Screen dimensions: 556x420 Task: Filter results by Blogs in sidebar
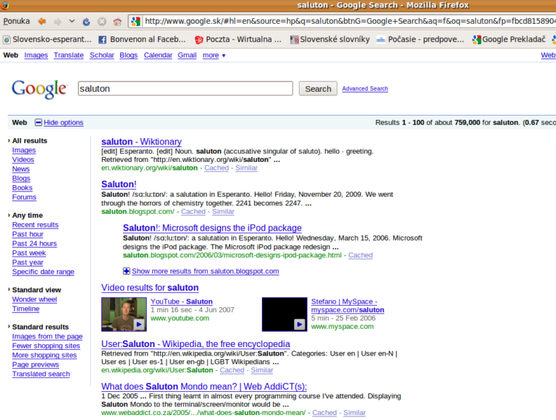pos(21,179)
